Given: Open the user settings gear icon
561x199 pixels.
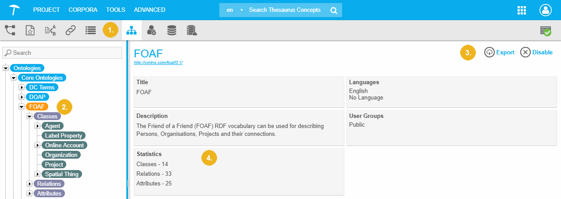Looking at the screenshot, I should point(151,30).
